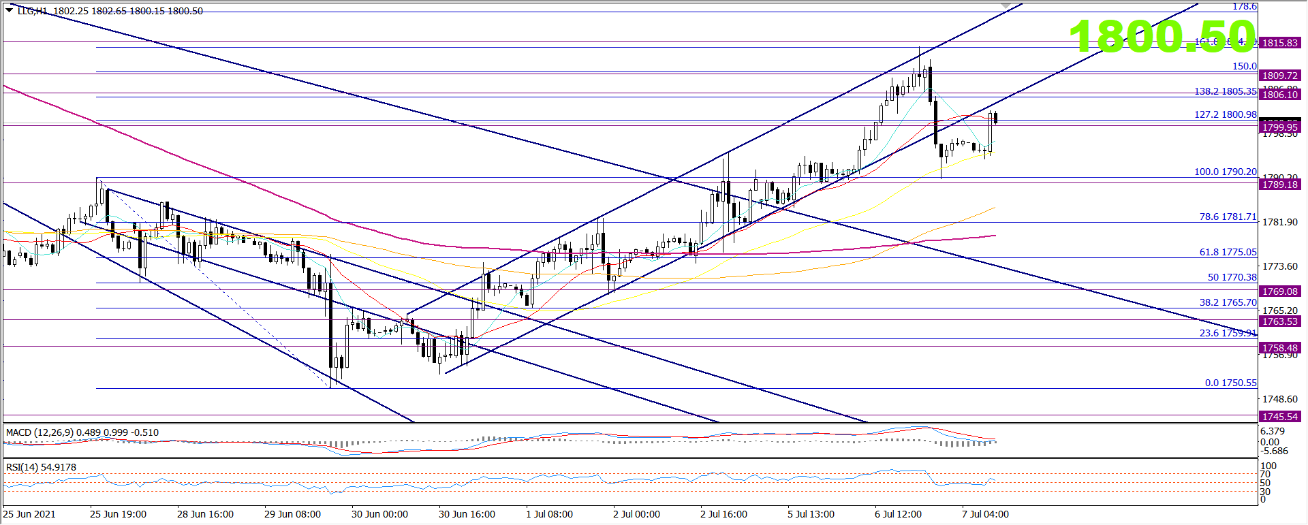The width and height of the screenshot is (1308, 525).
Task: Click the 30 Jun 16:00 time label
Action: pyautogui.click(x=467, y=514)
